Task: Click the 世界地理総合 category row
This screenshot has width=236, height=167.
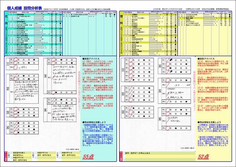Action: pos(35,22)
